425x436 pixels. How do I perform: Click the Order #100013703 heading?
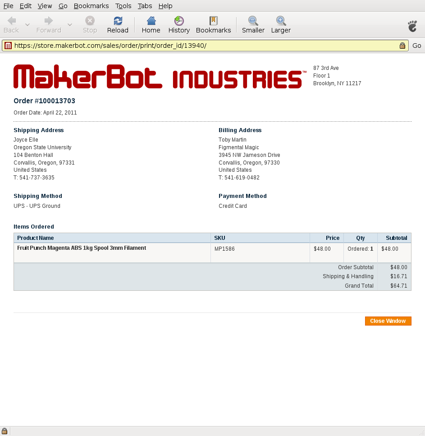click(45, 101)
